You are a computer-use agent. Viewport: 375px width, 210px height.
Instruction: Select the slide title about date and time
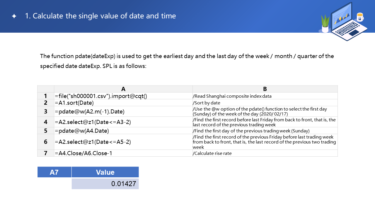(100, 16)
